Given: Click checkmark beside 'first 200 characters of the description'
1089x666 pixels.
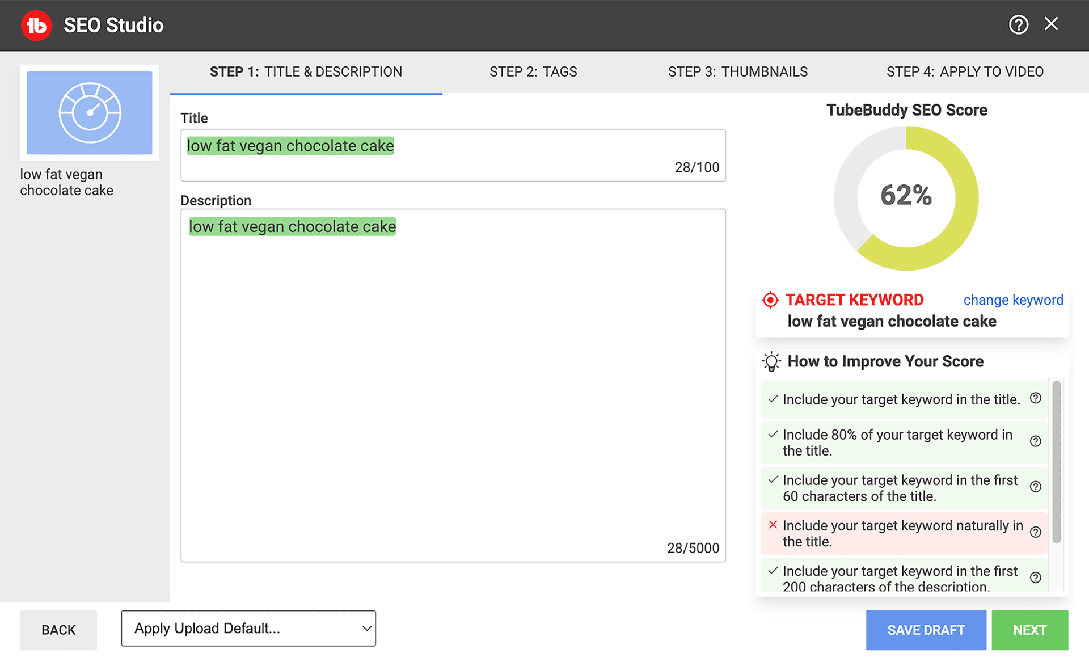Looking at the screenshot, I should [x=773, y=570].
